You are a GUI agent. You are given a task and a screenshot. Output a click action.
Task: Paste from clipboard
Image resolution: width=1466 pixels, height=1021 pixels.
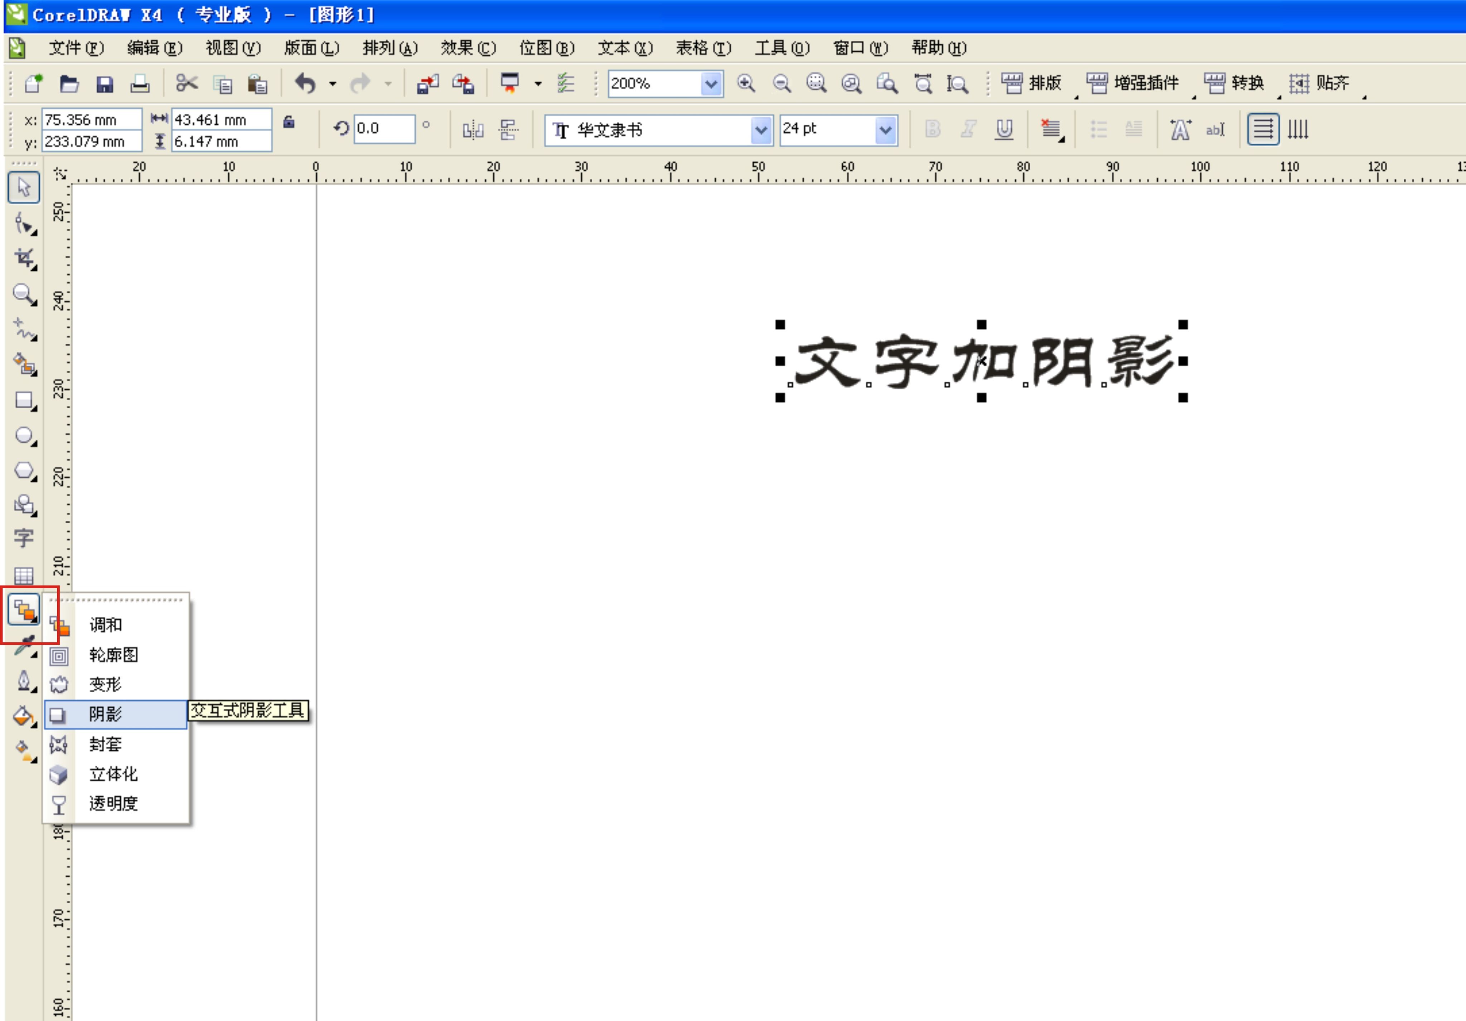(258, 84)
